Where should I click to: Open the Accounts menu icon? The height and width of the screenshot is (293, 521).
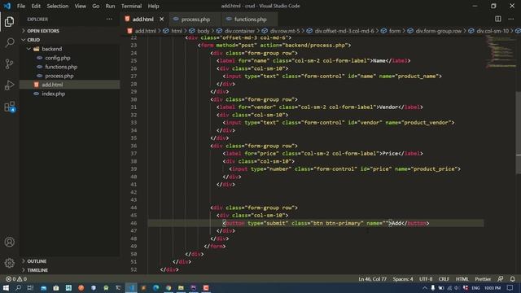pos(9,242)
